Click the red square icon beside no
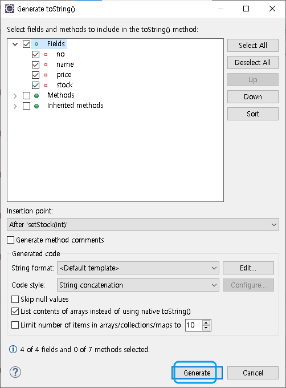Image resolution: width=286 pixels, height=388 pixels. click(46, 54)
